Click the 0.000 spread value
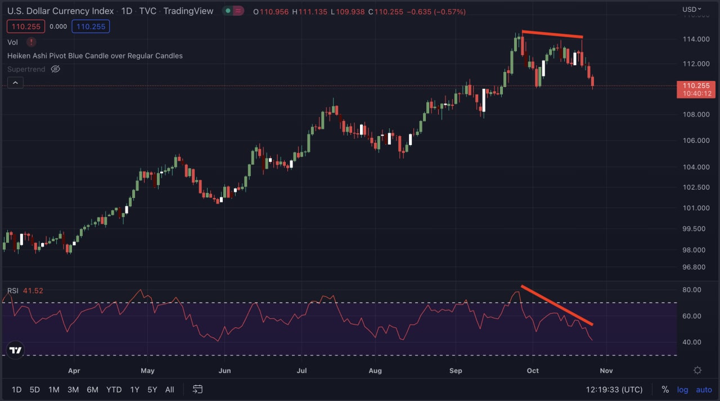 (58, 26)
